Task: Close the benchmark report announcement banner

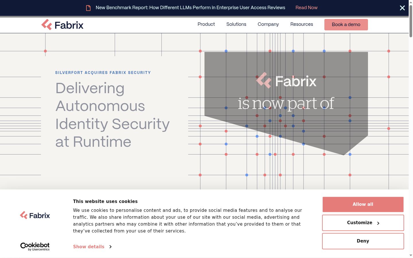Action: [x=402, y=8]
